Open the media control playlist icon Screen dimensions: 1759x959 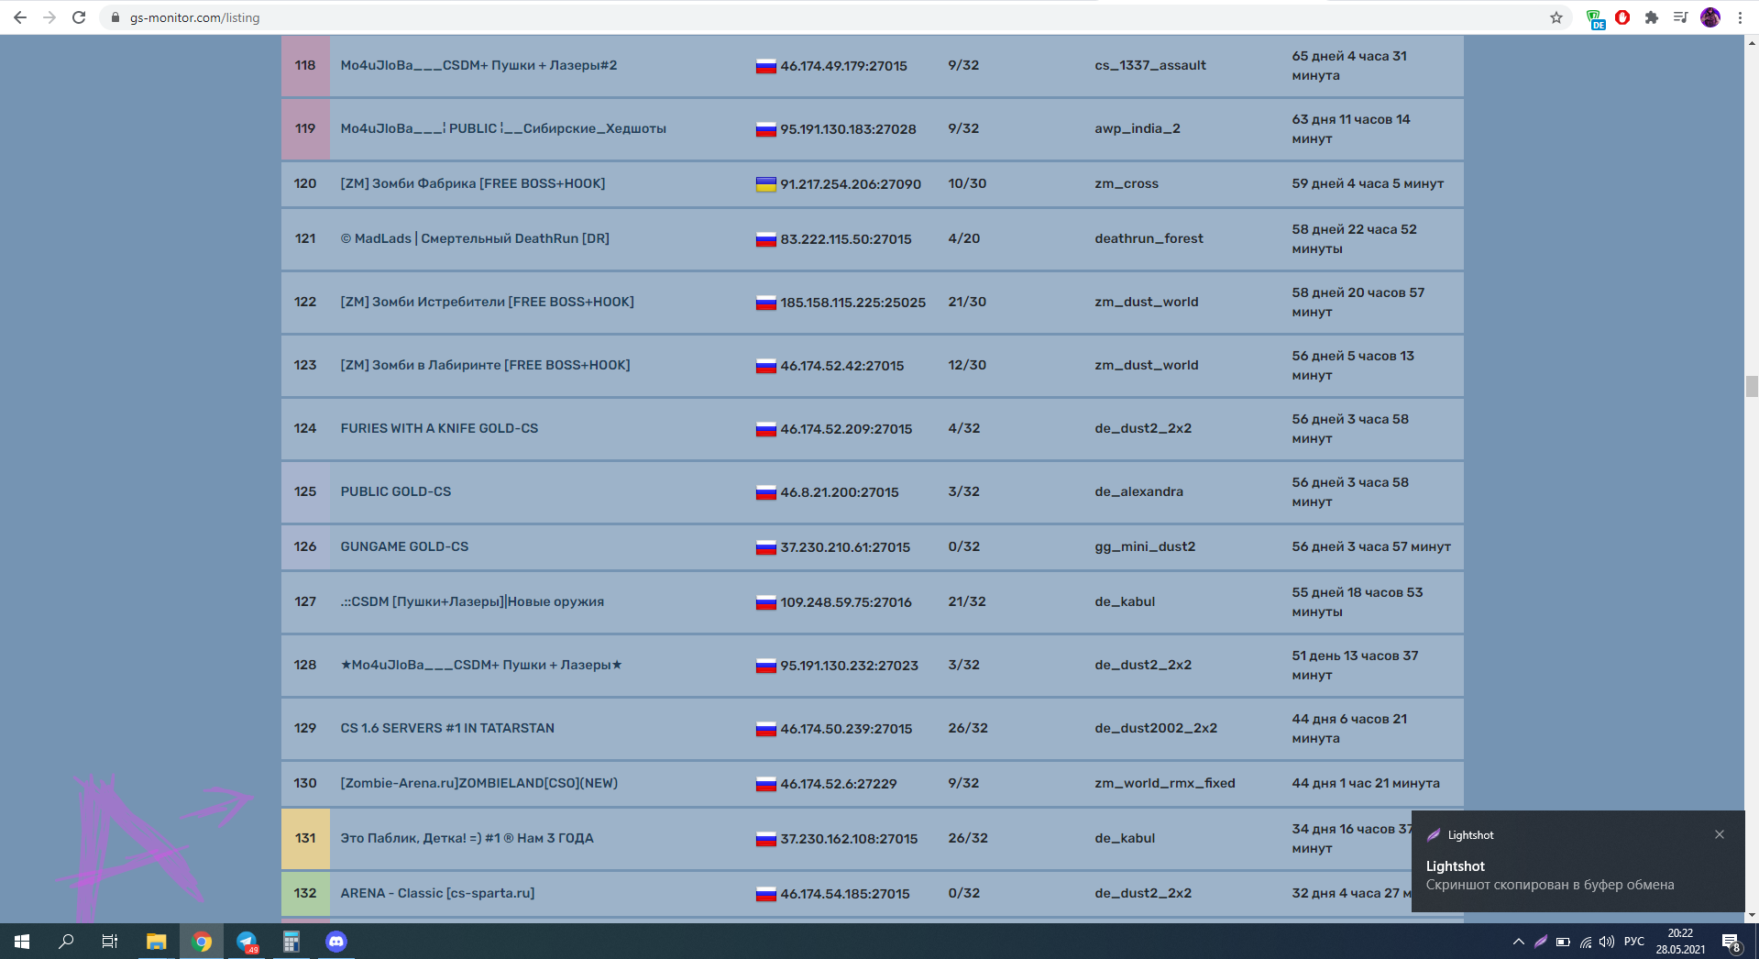(1680, 17)
